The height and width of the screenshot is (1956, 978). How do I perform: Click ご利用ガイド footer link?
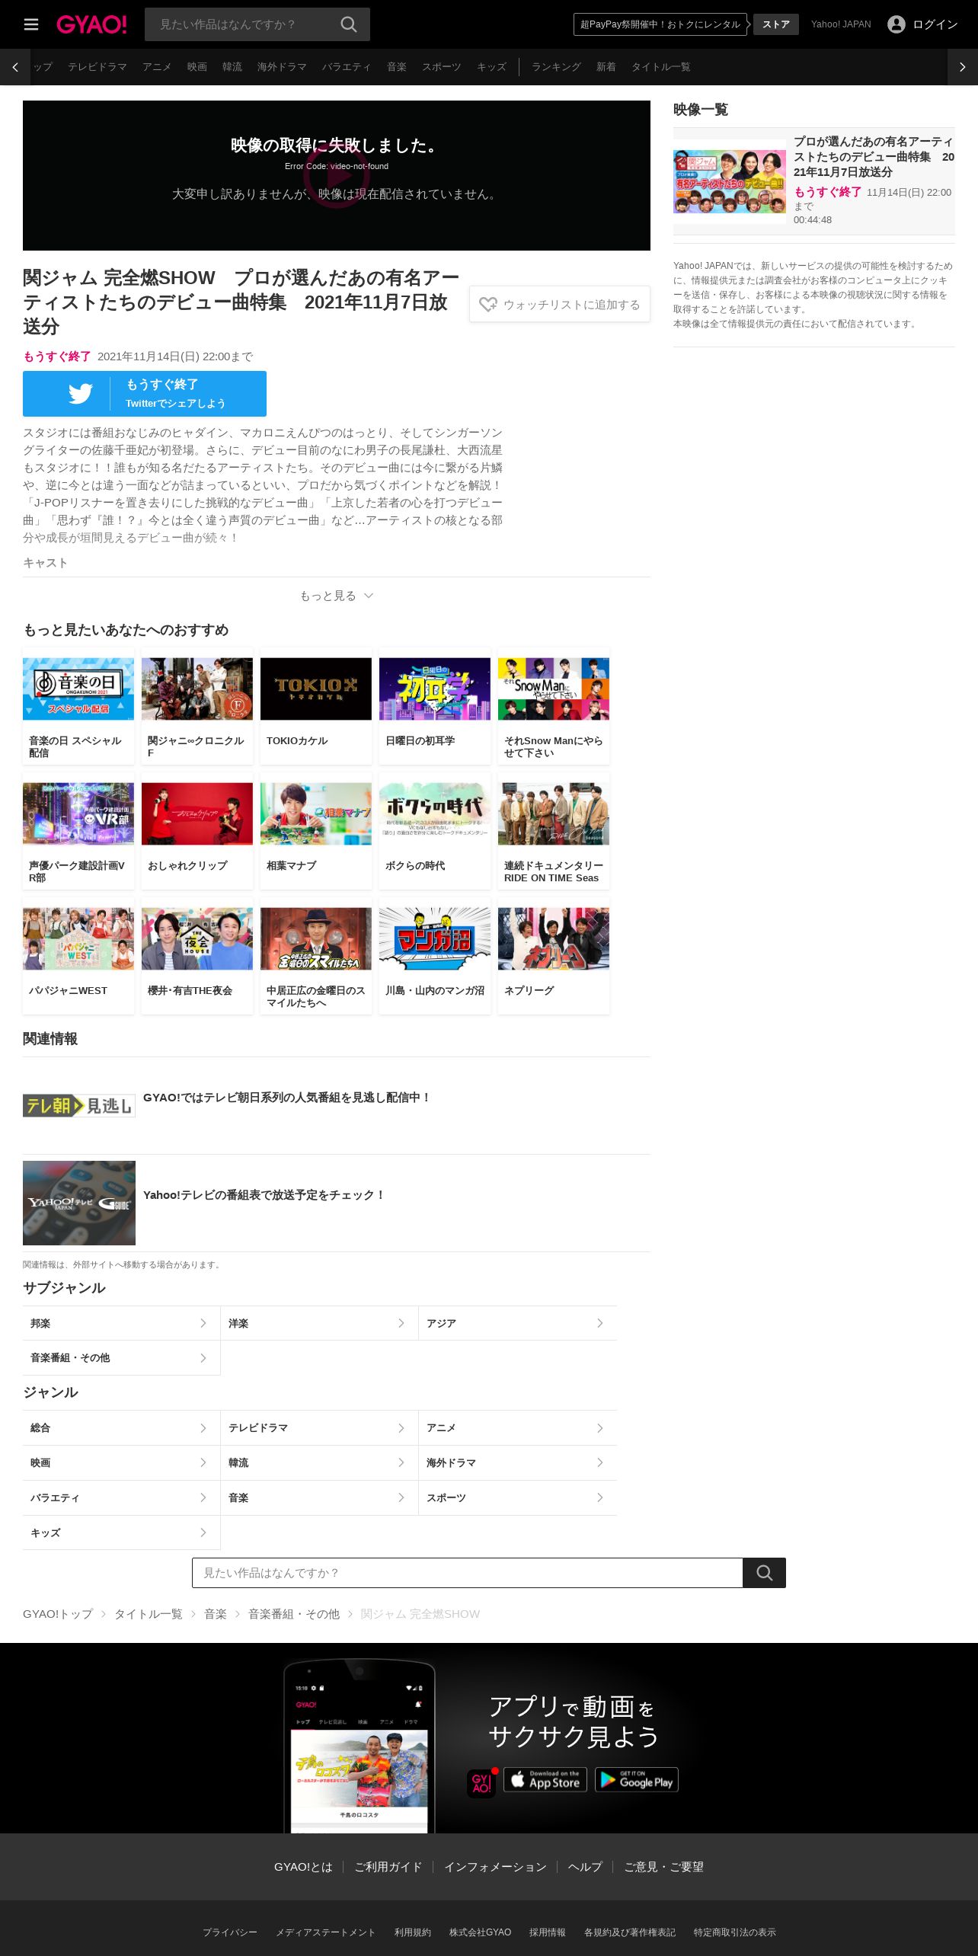388,1867
